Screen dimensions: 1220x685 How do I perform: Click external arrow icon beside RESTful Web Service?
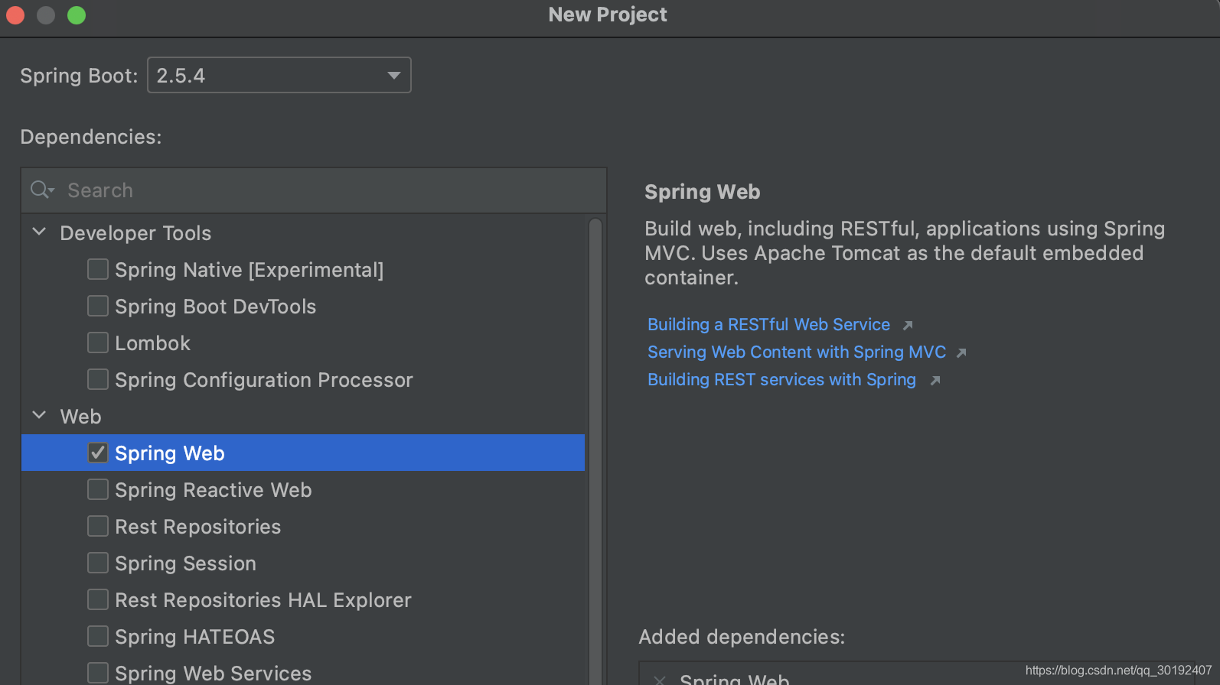(908, 326)
